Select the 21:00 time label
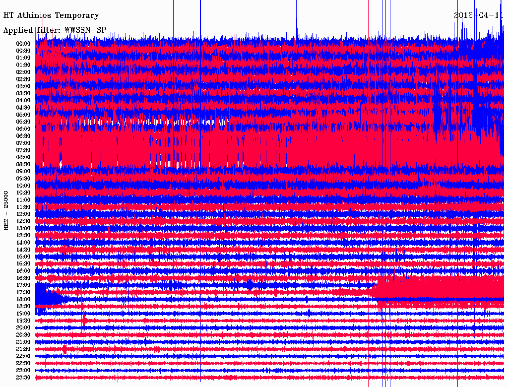The width and height of the screenshot is (508, 387). [x=23, y=342]
